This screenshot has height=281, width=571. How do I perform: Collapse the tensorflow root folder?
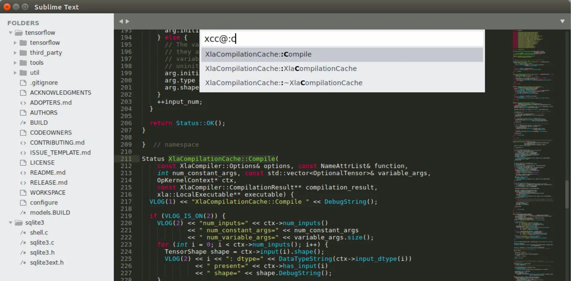tap(11, 32)
